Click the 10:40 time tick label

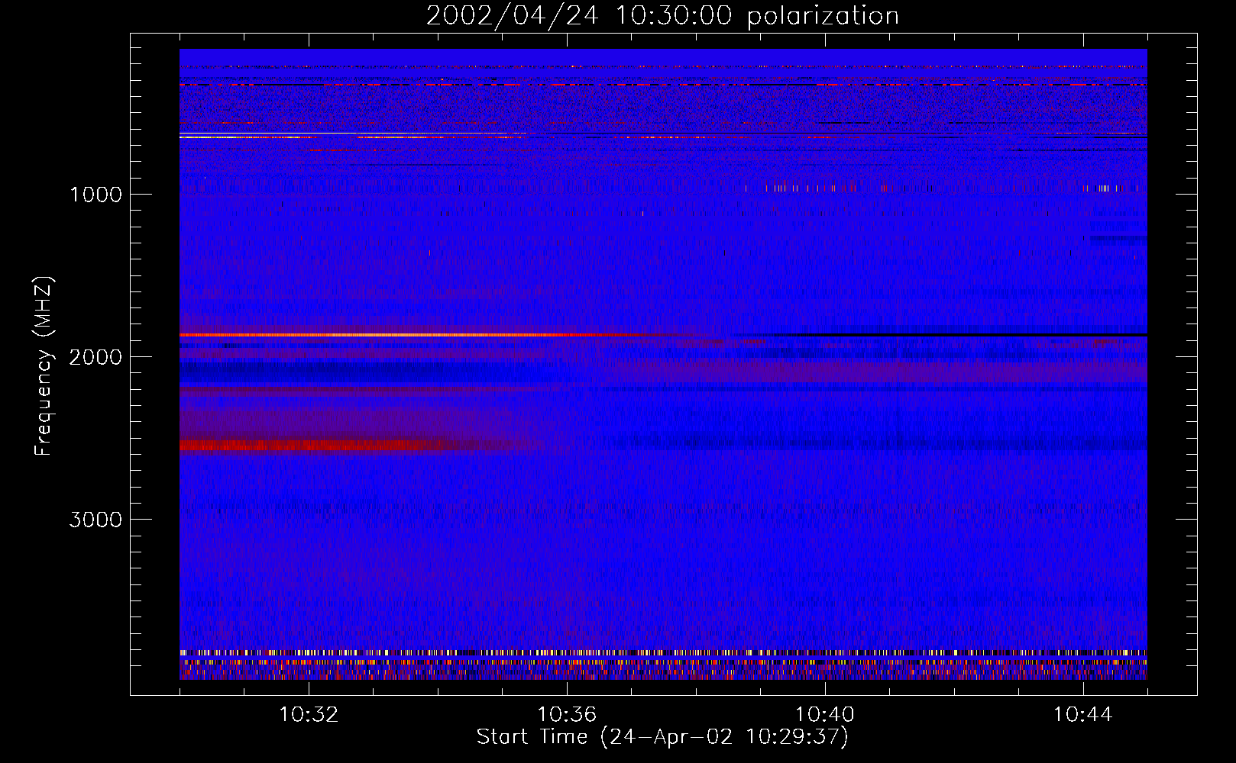(825, 715)
